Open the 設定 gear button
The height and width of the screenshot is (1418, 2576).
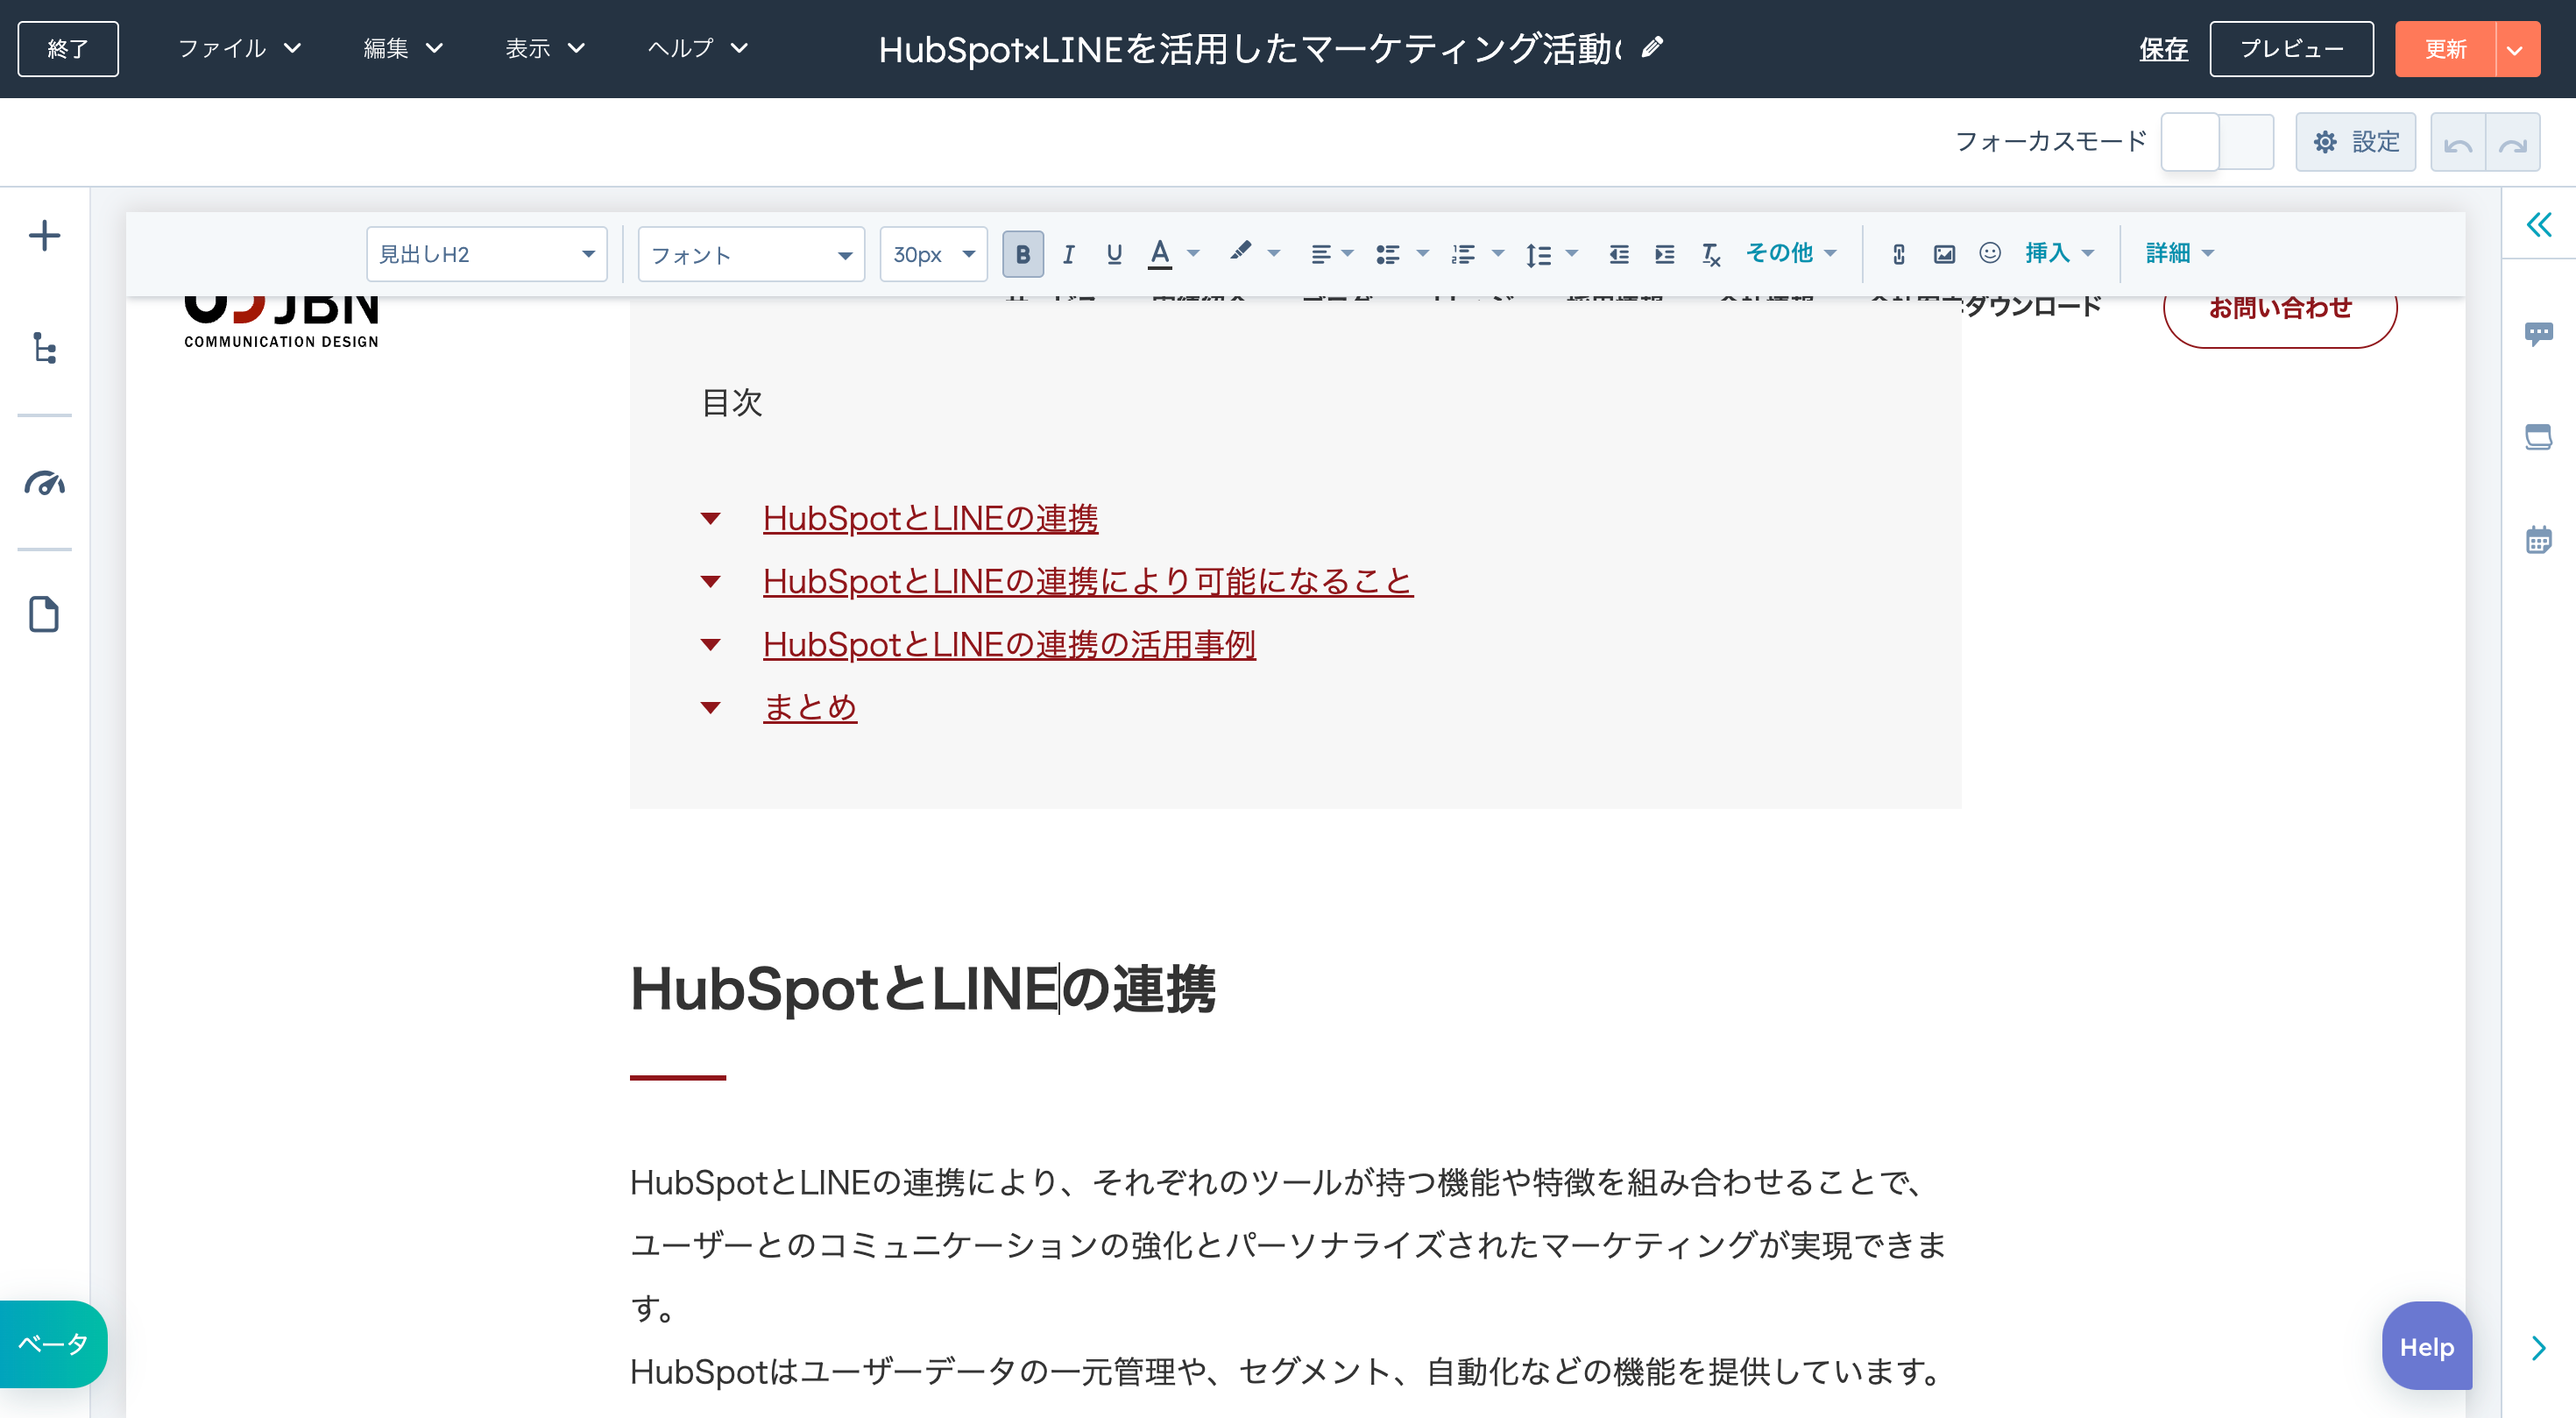[x=2355, y=143]
